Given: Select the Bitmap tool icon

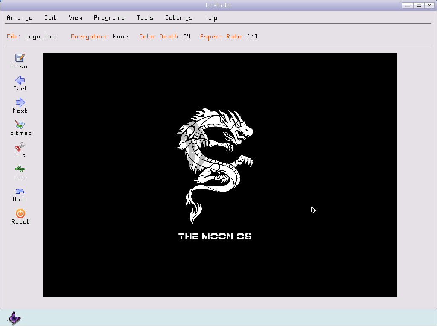Looking at the screenshot, I should pyautogui.click(x=20, y=125).
